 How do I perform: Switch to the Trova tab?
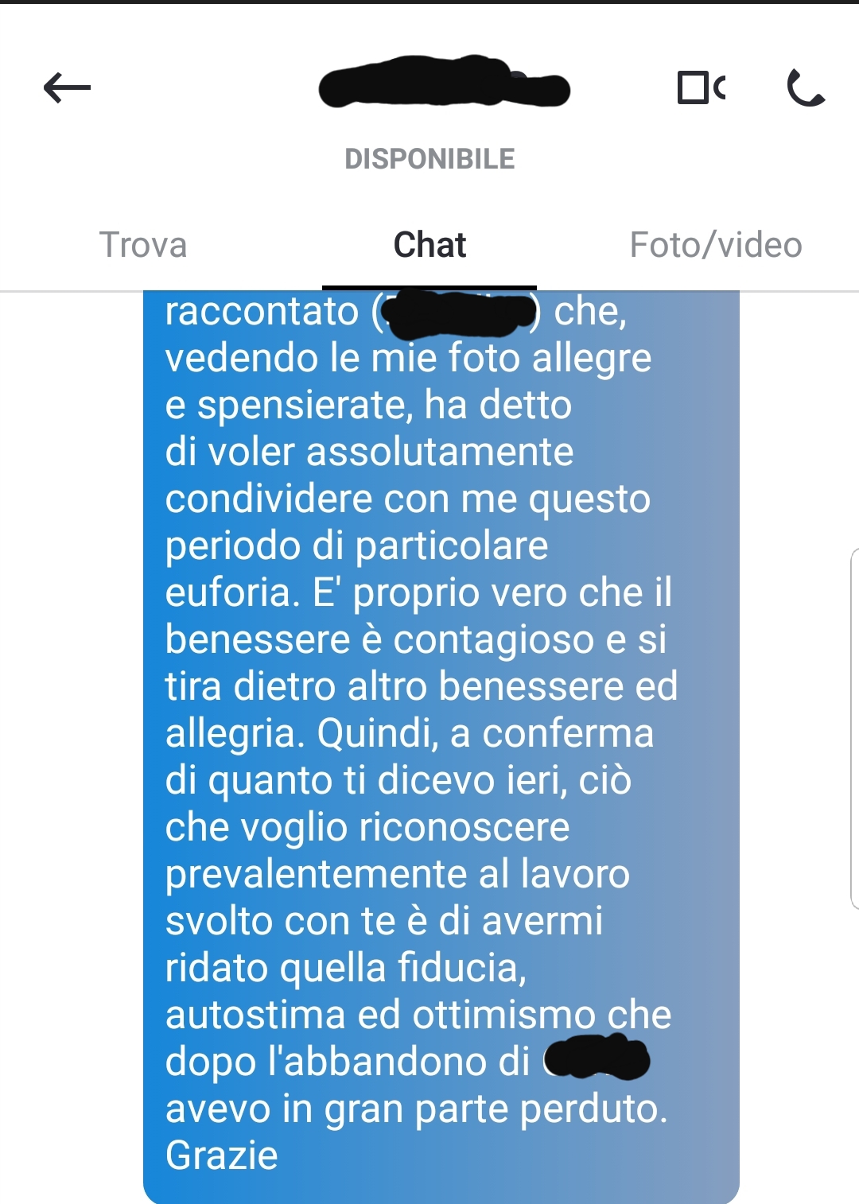143,245
